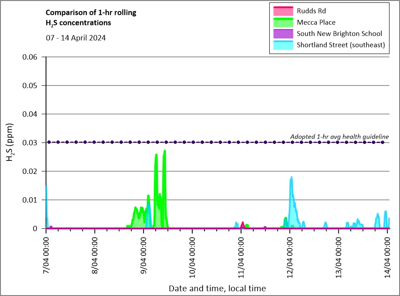This screenshot has height=296, width=400.
Task: Click the Shortland Street cyan legend swatch
Action: point(282,45)
